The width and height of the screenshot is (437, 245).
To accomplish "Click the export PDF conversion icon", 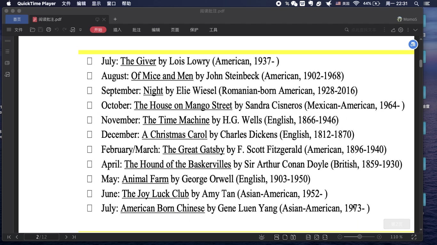I will point(73,30).
